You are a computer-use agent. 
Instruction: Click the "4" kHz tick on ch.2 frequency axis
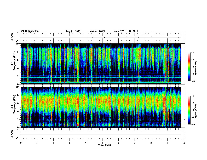(18, 111)
